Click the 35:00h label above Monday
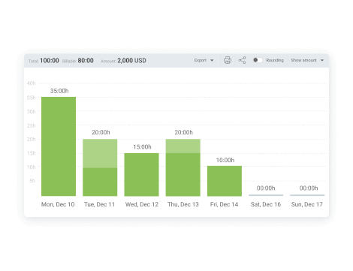This screenshot has width=353, height=271. click(59, 91)
